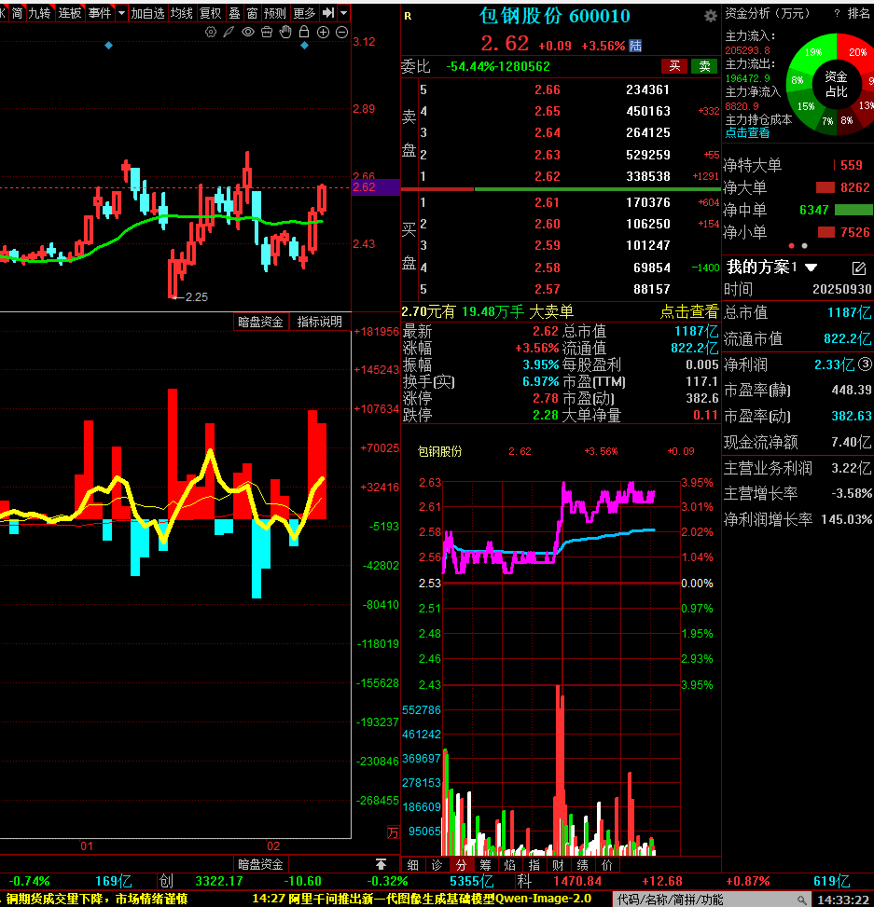874x907 pixels.
Task: Click 点击查看 for large sell order
Action: click(x=688, y=312)
